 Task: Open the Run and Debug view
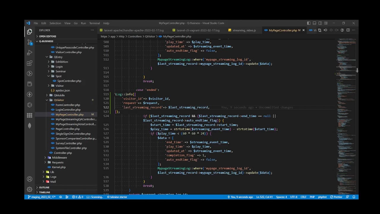[x=29, y=53]
